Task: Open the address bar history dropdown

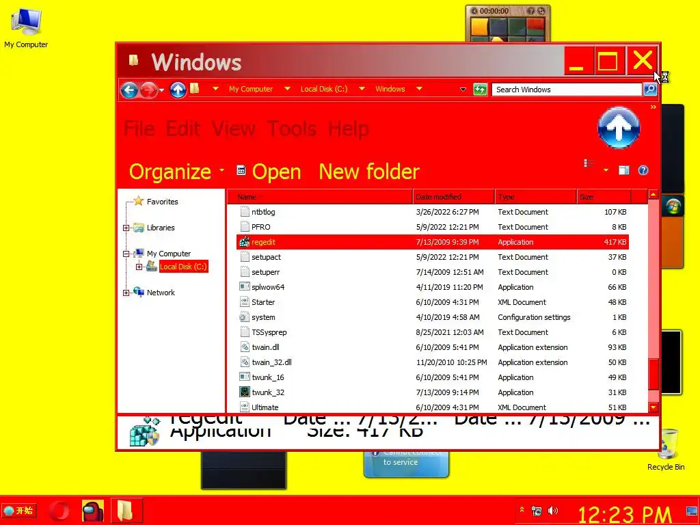Action: point(463,90)
